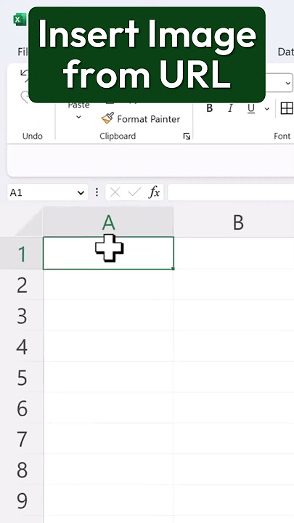Open Clipboard dialog launcher icon
The image size is (294, 523).
point(187,136)
